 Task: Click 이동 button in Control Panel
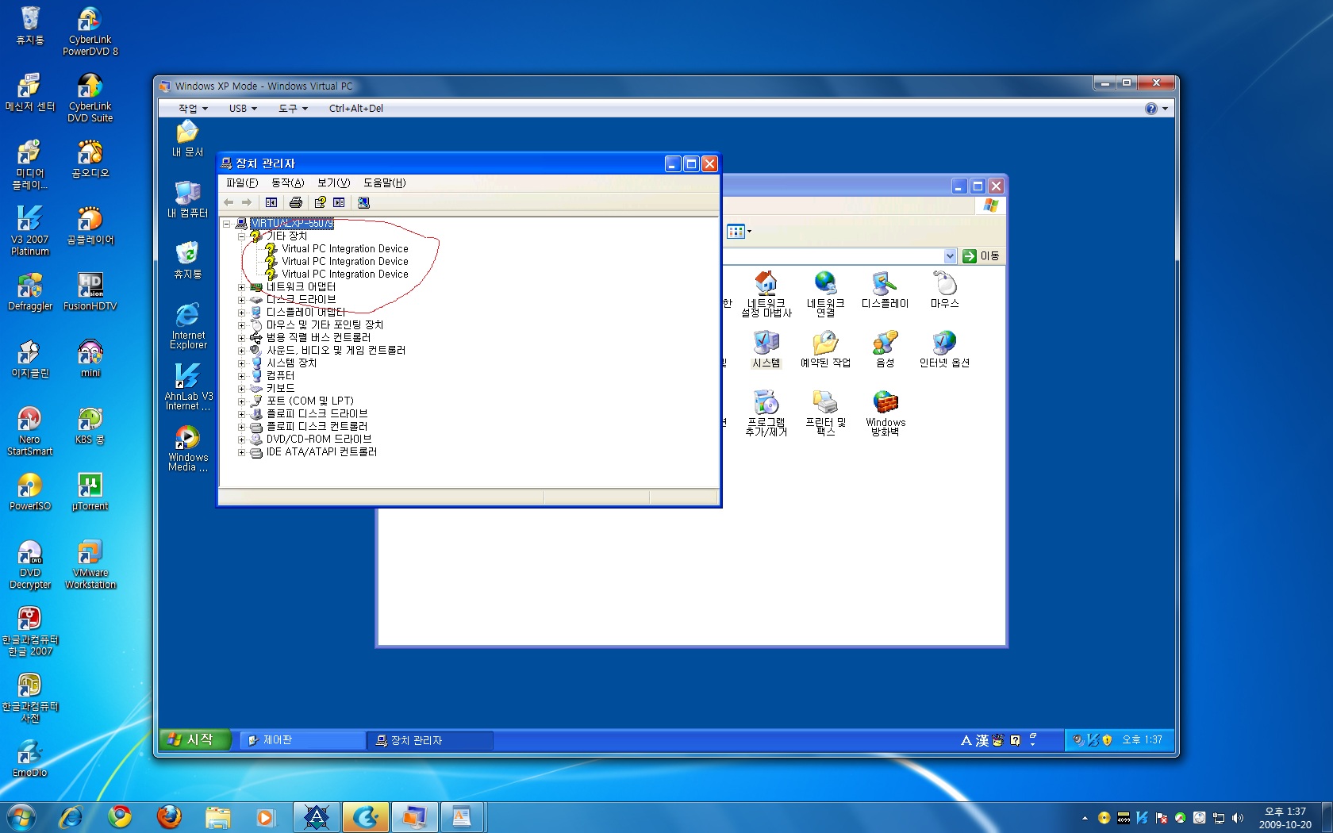[x=981, y=255]
